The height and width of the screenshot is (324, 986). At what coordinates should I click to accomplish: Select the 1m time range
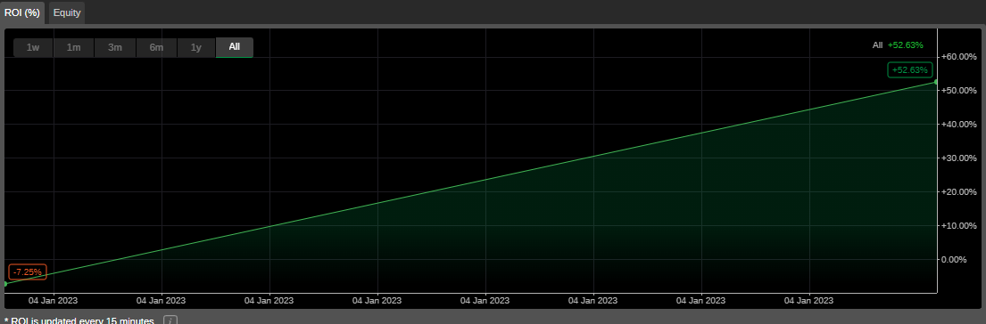tap(73, 47)
